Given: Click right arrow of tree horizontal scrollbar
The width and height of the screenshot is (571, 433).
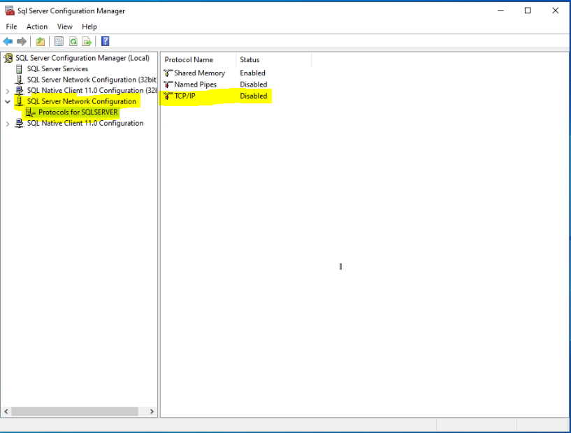Looking at the screenshot, I should pyautogui.click(x=152, y=411).
